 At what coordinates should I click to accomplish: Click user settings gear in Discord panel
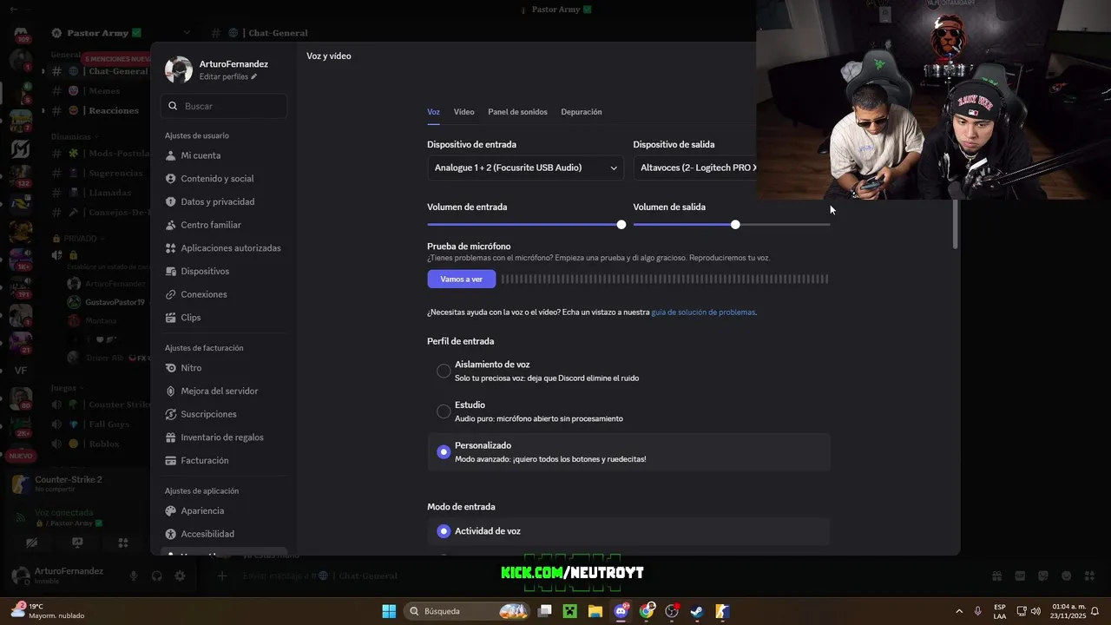point(180,576)
